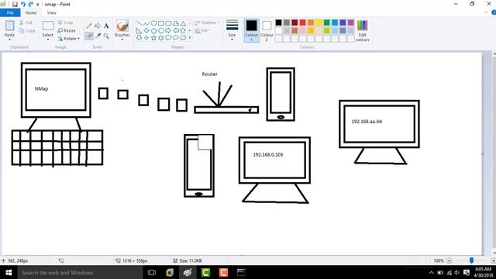The image size is (496, 279).
Task: Click the 192.168.0.103 label on canvas
Action: click(x=268, y=155)
